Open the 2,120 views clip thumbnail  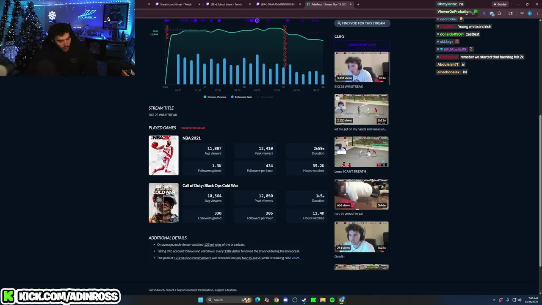361,109
